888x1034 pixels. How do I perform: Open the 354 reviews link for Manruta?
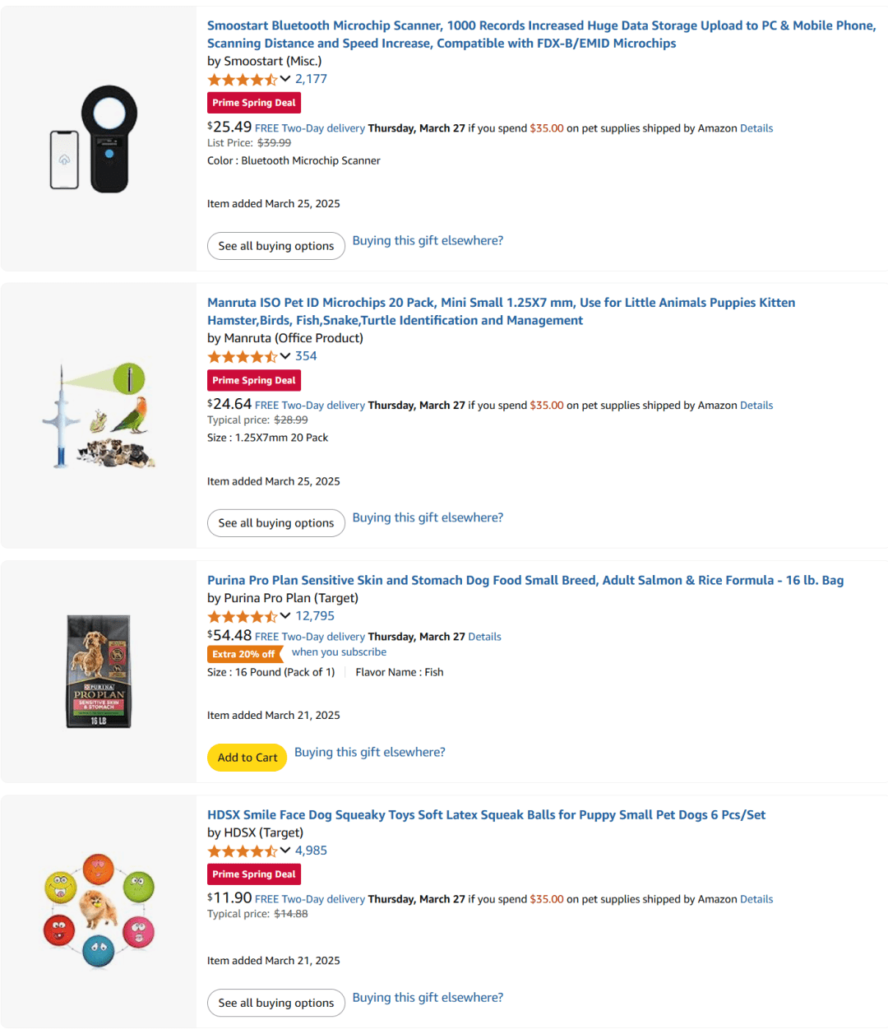coord(306,356)
